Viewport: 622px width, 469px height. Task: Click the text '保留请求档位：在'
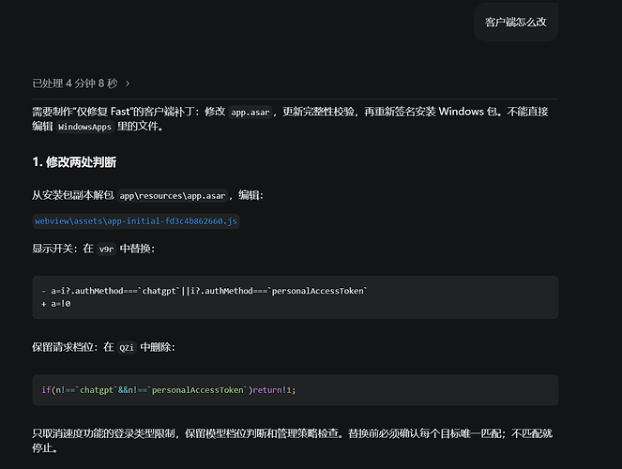click(x=73, y=347)
